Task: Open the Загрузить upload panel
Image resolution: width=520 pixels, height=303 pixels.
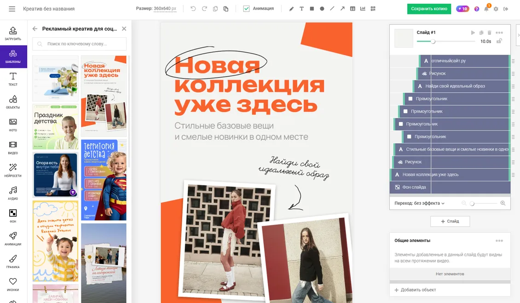Action: (x=13, y=34)
